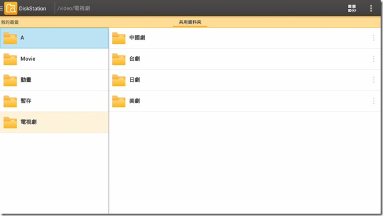Open the 暫存 folder label

26,101
